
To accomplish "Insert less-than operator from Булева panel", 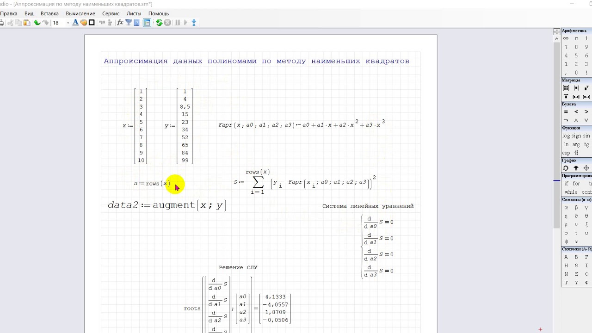I will coord(576,112).
